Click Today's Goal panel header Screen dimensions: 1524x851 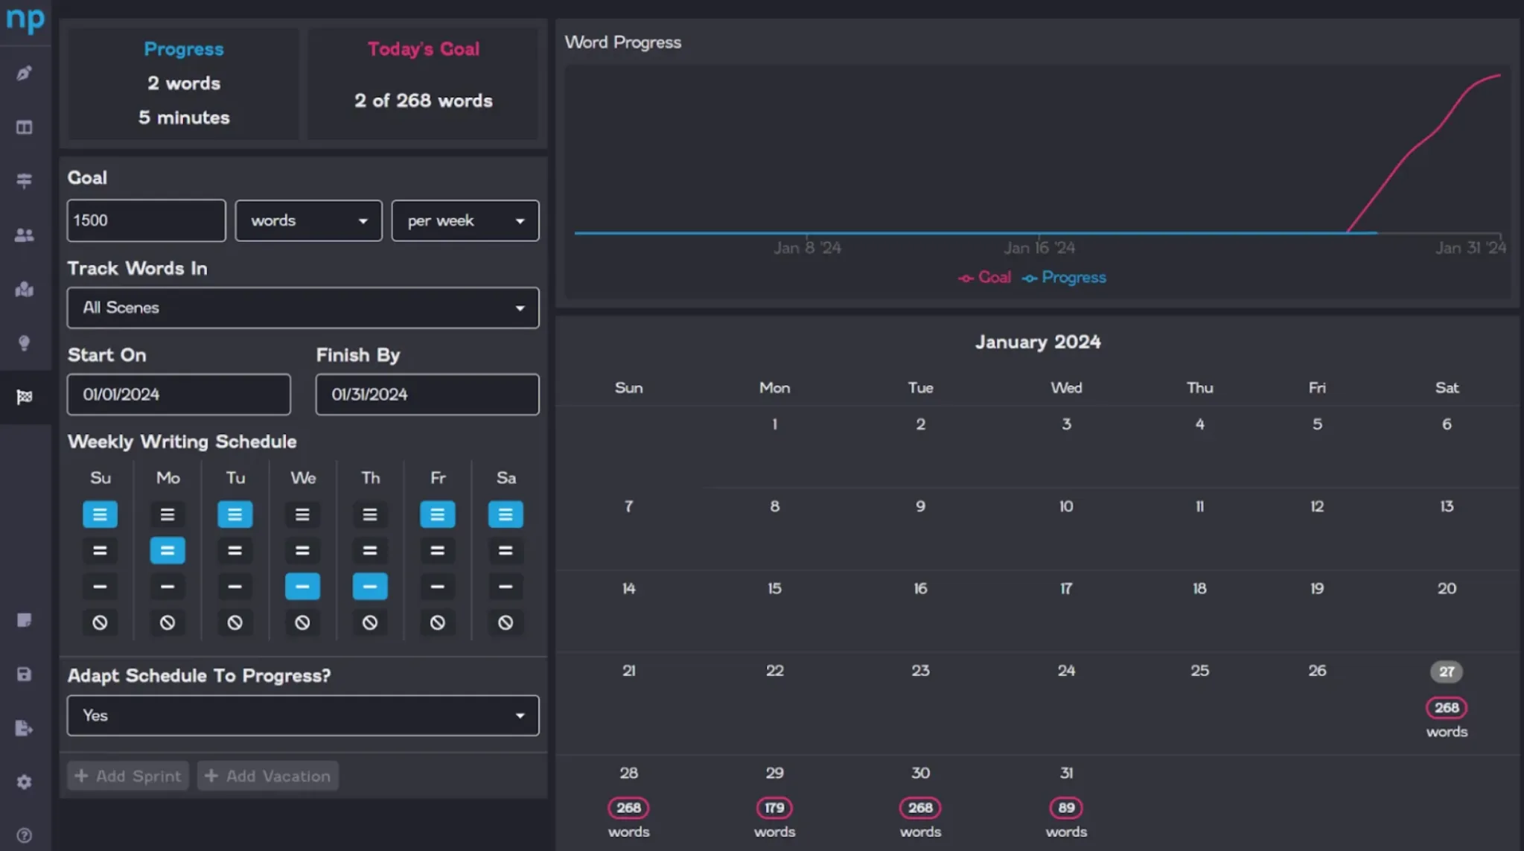point(423,48)
